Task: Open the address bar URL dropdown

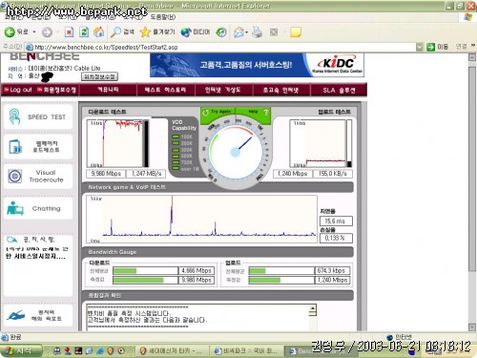Action: [420, 47]
